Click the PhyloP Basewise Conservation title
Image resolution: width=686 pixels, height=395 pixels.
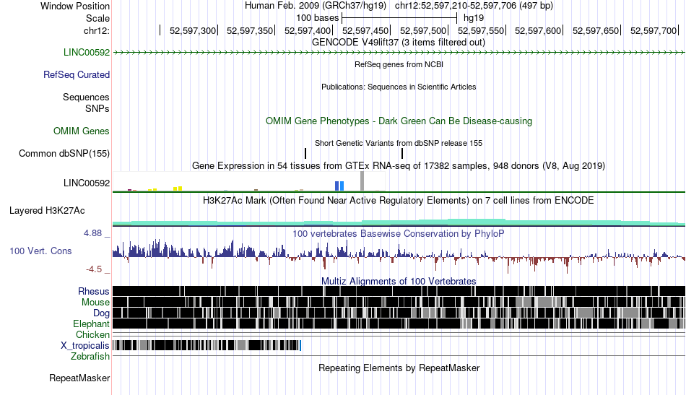pos(399,233)
